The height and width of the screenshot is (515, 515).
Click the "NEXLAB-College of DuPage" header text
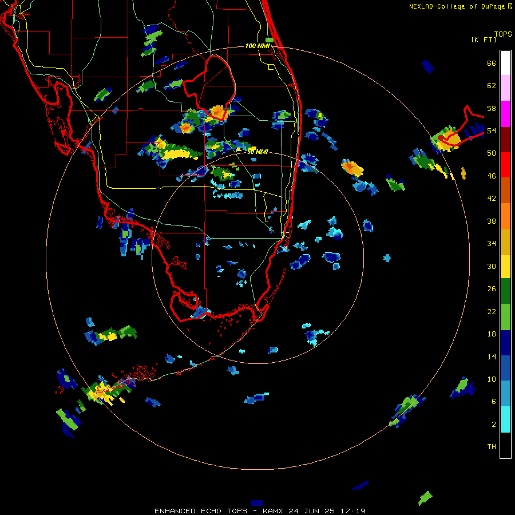(457, 6)
